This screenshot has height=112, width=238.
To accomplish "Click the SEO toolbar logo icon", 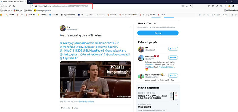I will 1,15.
